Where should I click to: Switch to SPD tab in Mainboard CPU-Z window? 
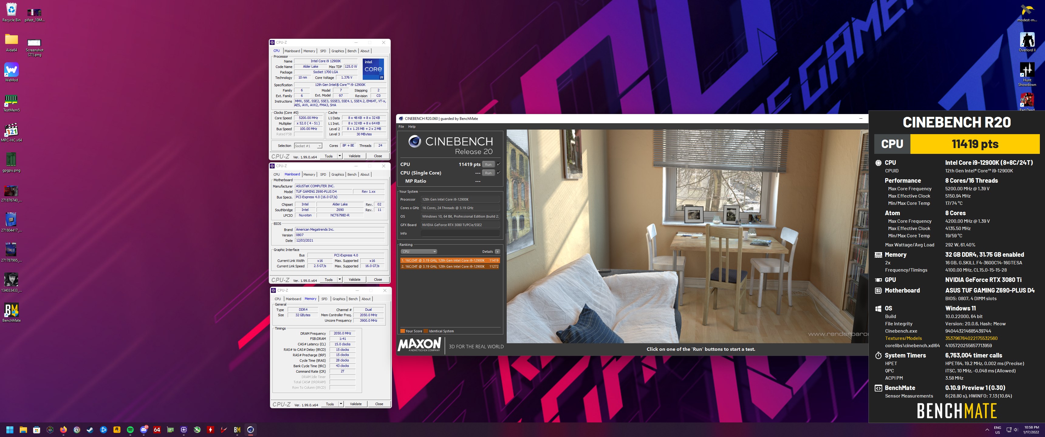(323, 175)
